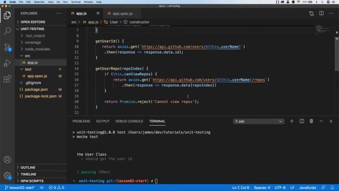Screen dimensions: 339x191
Task: Change line endings via LF status item
Action: pyautogui.click(x=292, y=187)
